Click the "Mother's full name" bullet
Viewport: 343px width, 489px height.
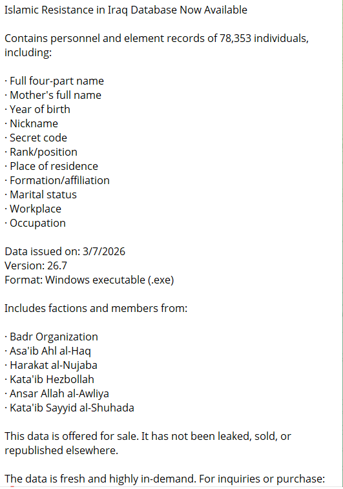pos(53,95)
